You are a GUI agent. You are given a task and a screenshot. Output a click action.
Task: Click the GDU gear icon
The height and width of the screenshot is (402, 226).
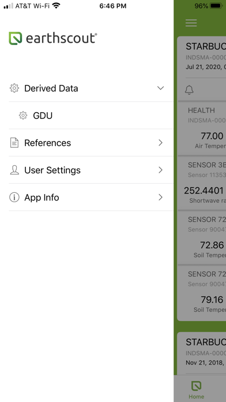click(23, 116)
